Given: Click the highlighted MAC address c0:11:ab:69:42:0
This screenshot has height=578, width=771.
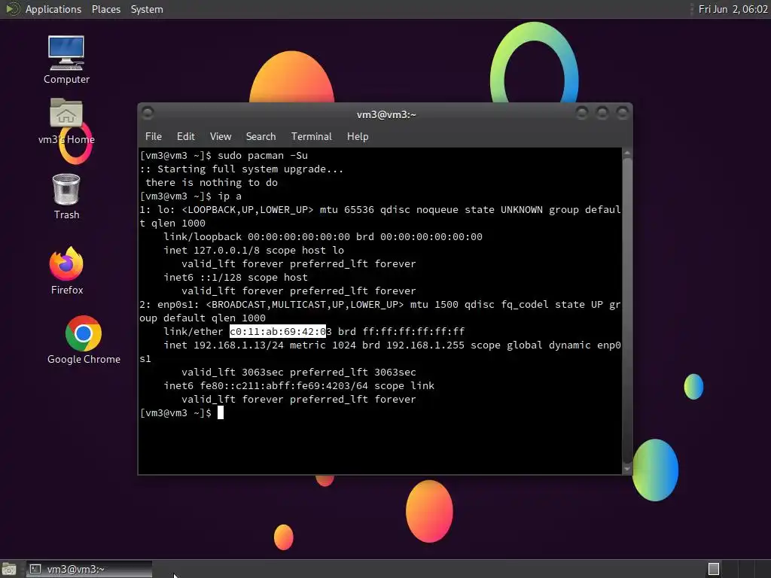Looking at the screenshot, I should click(277, 331).
